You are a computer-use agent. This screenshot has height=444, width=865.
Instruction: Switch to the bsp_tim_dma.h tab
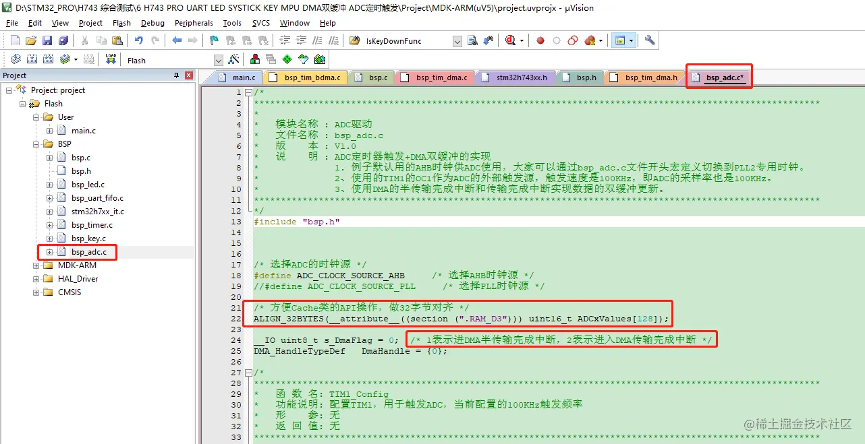tap(644, 77)
